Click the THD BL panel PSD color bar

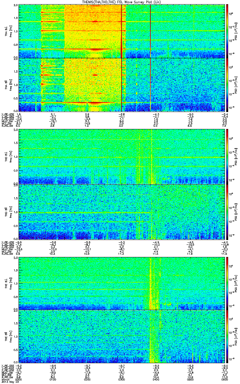(x=228, y=156)
